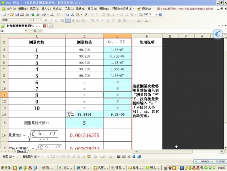The image size is (227, 171).
Task: Select the line drawing tool
Action: pyautogui.click(x=43, y=156)
